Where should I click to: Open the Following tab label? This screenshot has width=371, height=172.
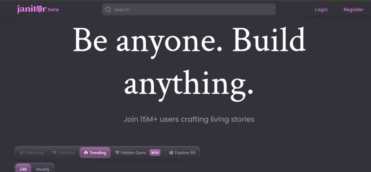[x=34, y=153]
